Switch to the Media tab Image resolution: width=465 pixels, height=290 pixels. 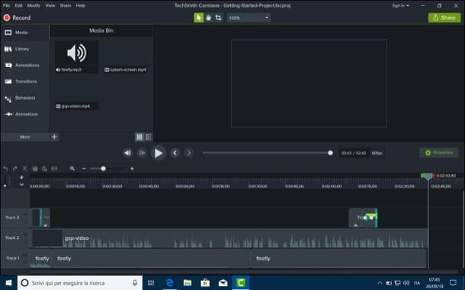click(x=25, y=33)
